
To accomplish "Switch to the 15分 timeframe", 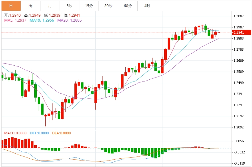I will click(89, 6).
